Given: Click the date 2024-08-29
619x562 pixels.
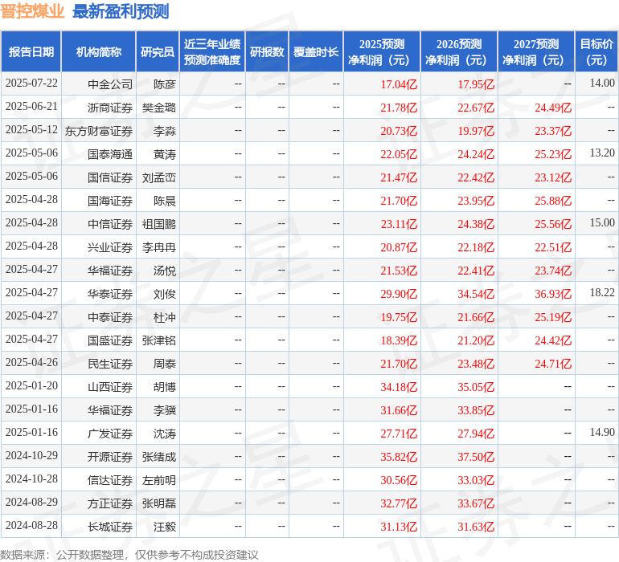Looking at the screenshot, I should click(31, 502).
